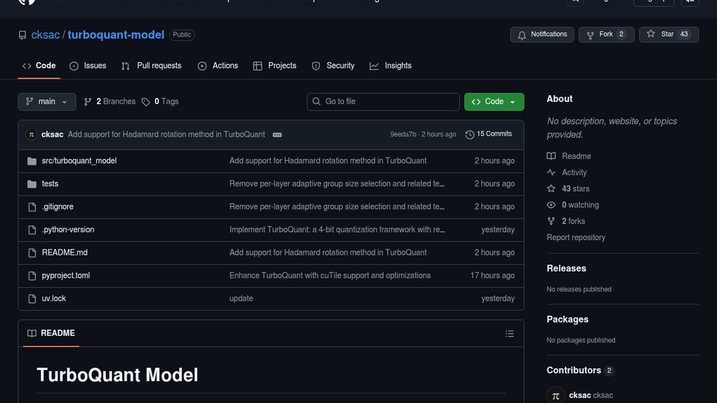717x403 pixels.
Task: Click the Notifications bell button
Action: coord(542,34)
